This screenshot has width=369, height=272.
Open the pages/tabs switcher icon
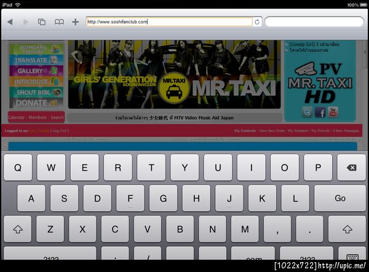click(x=42, y=22)
